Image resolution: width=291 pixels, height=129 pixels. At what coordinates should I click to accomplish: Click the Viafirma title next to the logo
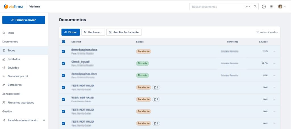click(35, 7)
